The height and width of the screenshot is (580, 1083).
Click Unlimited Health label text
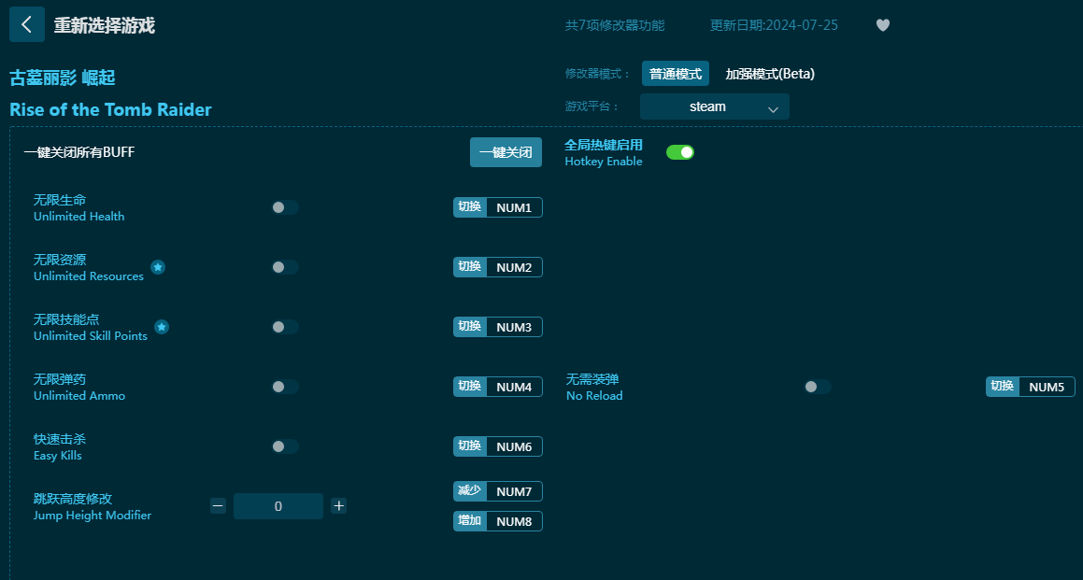point(79,216)
